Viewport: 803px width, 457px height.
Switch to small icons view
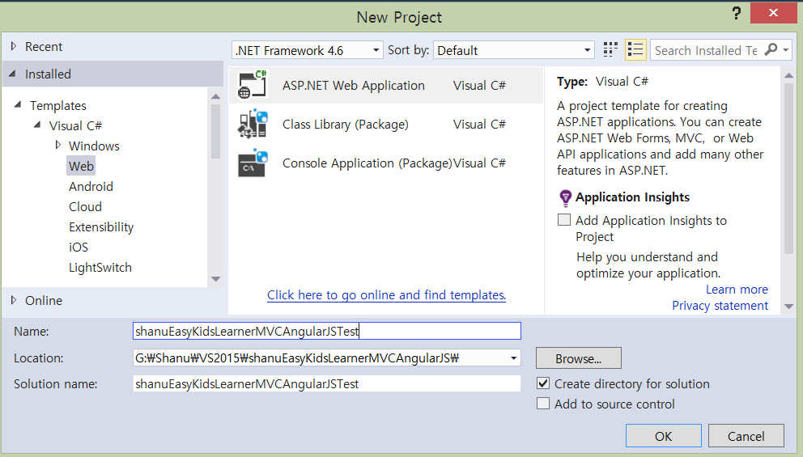(611, 49)
